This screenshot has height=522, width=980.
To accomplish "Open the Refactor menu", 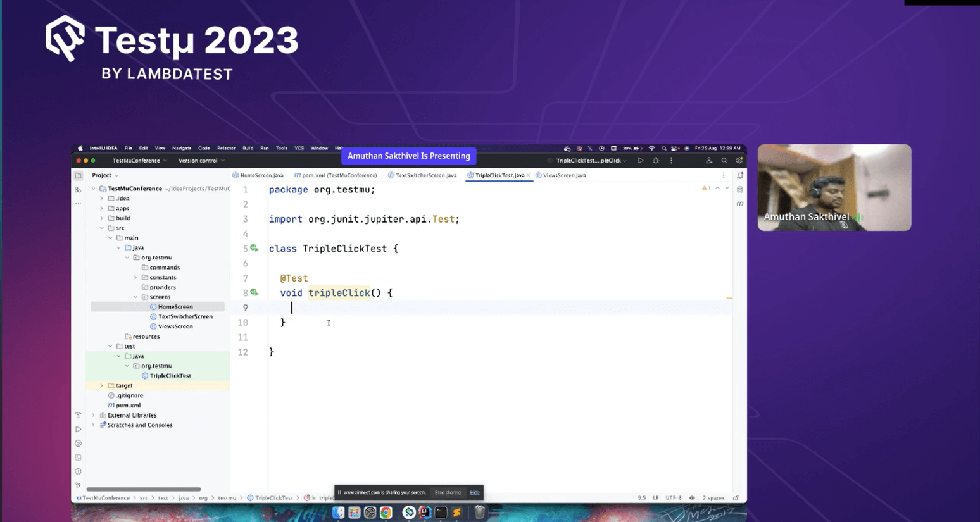I will (x=226, y=148).
